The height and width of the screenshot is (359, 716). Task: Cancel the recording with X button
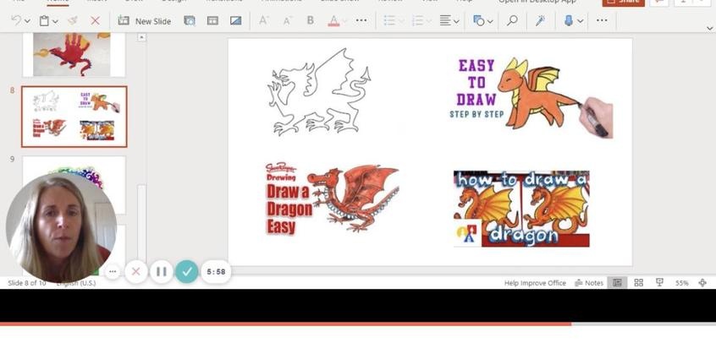click(x=135, y=271)
